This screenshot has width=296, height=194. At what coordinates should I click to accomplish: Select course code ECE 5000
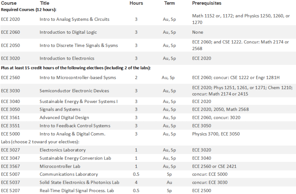(10, 134)
